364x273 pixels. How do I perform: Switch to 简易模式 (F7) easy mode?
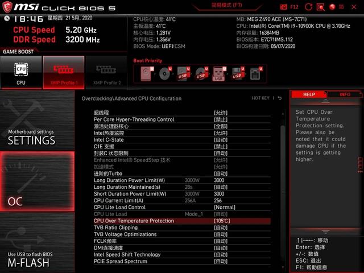pos(226,5)
